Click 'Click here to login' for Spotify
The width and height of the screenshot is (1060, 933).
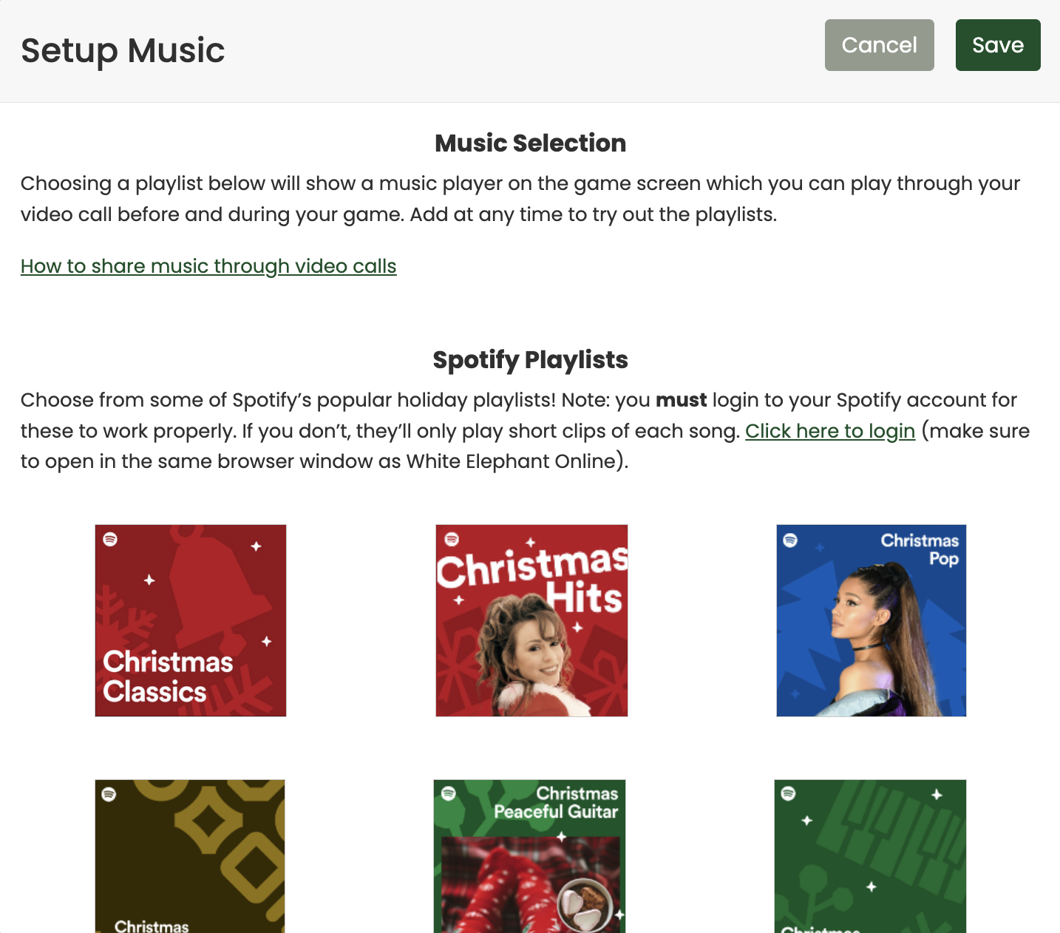coord(830,431)
